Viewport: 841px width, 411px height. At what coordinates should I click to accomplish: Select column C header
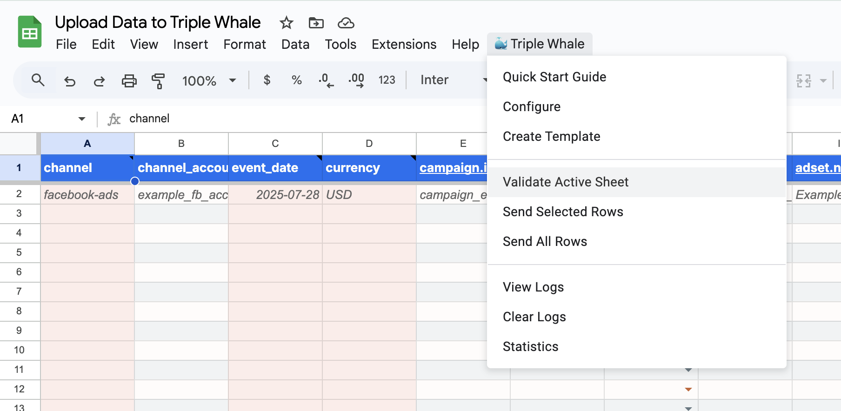275,144
